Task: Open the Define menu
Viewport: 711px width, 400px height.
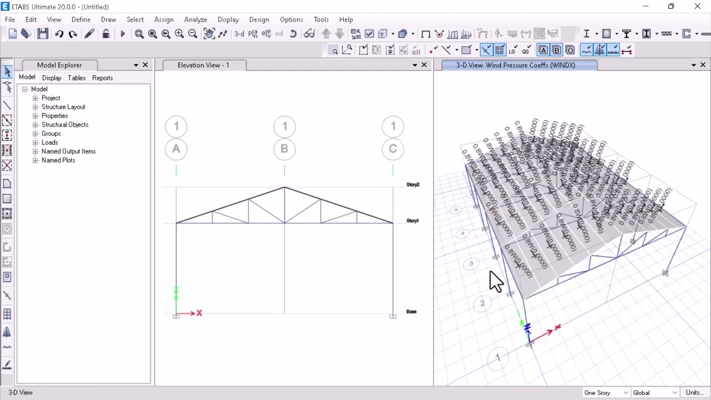Action: pyautogui.click(x=81, y=19)
